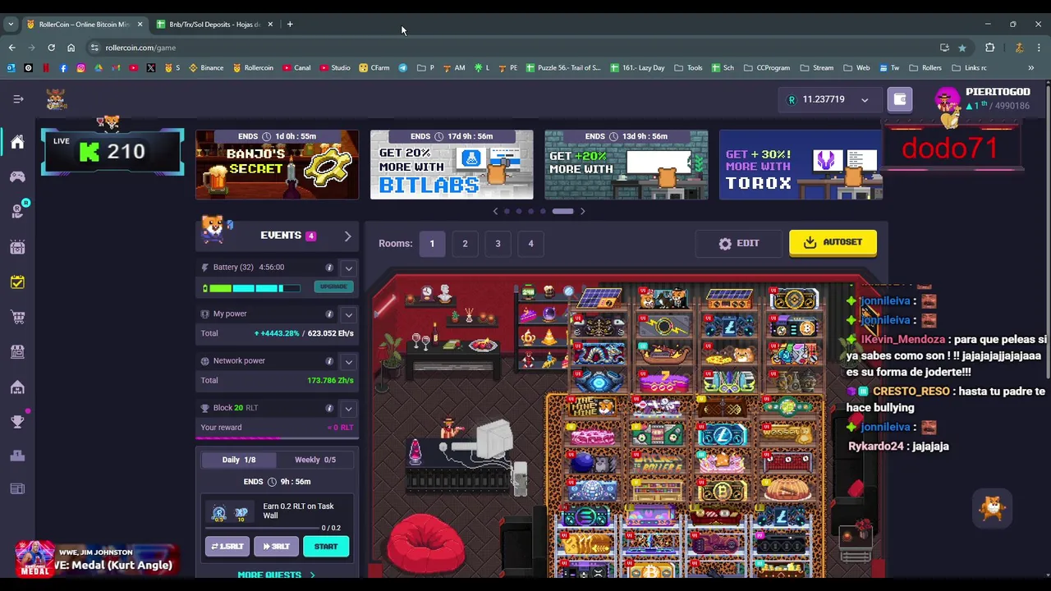Open the Facebook bookmark icon

[x=63, y=67]
